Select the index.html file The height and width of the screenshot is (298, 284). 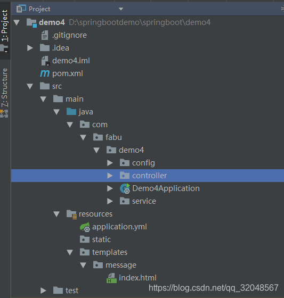coord(137,278)
